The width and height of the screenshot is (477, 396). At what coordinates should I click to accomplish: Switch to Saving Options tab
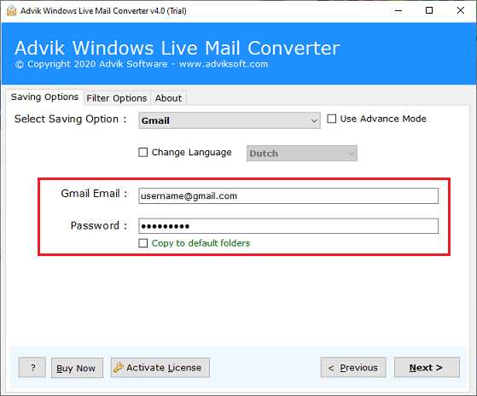(x=44, y=97)
